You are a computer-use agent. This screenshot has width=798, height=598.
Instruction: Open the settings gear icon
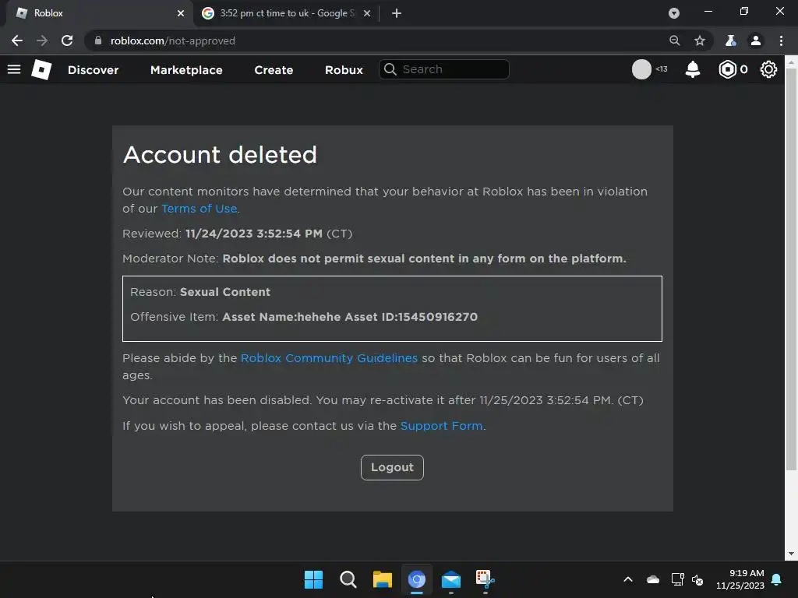click(768, 69)
